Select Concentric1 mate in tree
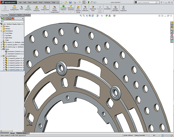174x137 pixels. point(14,52)
